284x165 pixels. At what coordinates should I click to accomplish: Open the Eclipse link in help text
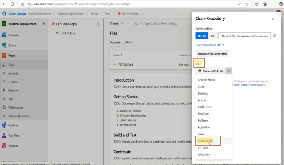pos(244,85)
